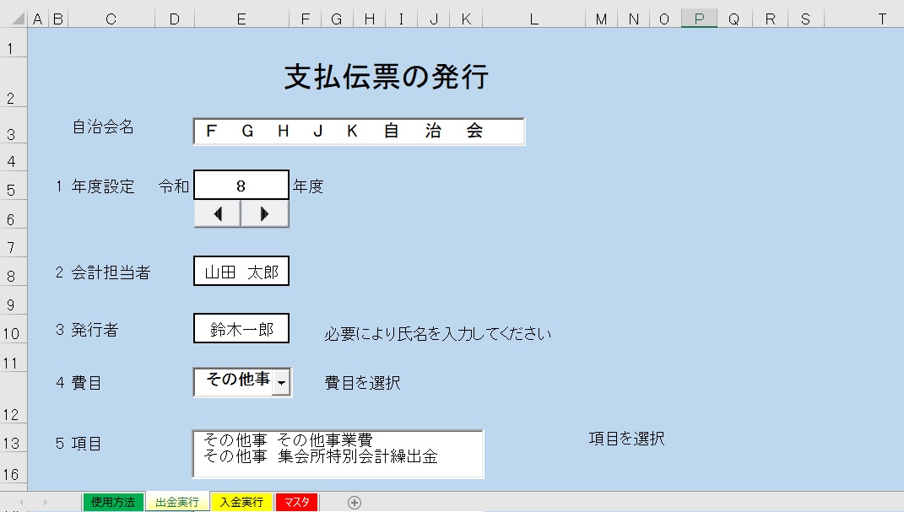Select column header L
The height and width of the screenshot is (512, 904).
(533, 18)
